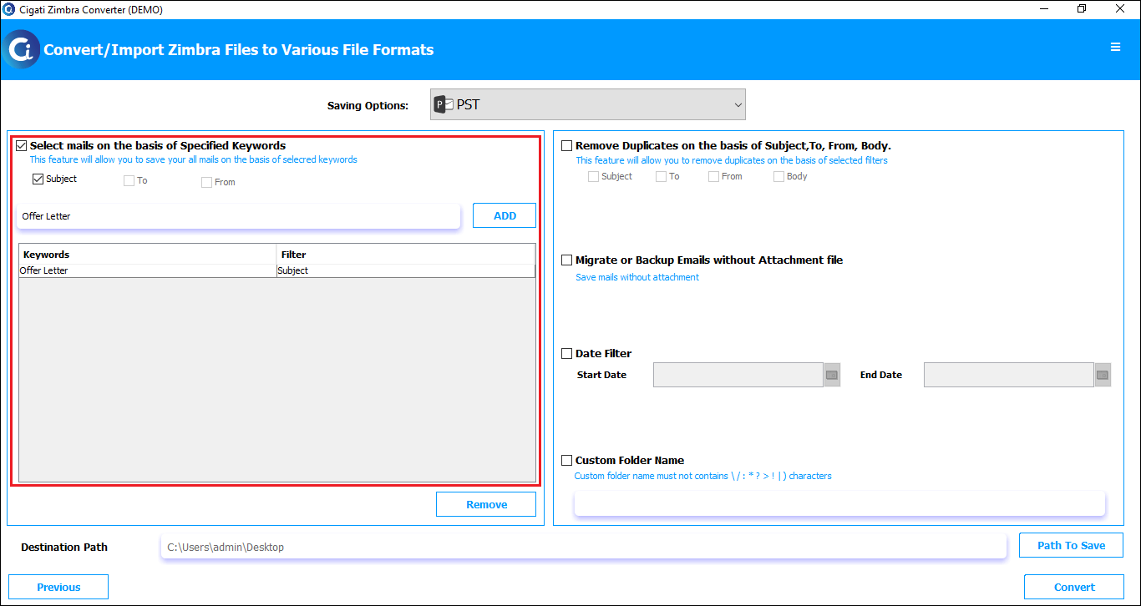Click the Convert button

click(x=1074, y=587)
